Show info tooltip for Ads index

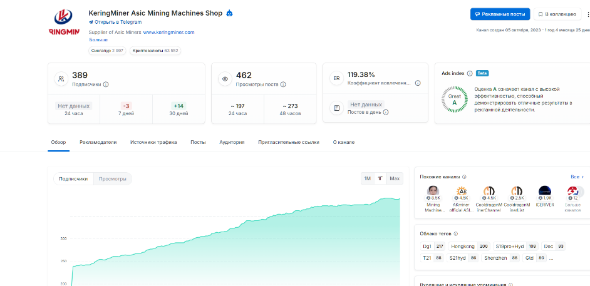(470, 74)
